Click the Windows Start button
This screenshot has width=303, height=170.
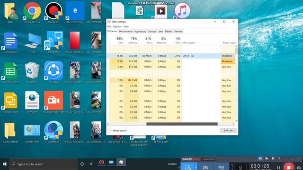5,164
